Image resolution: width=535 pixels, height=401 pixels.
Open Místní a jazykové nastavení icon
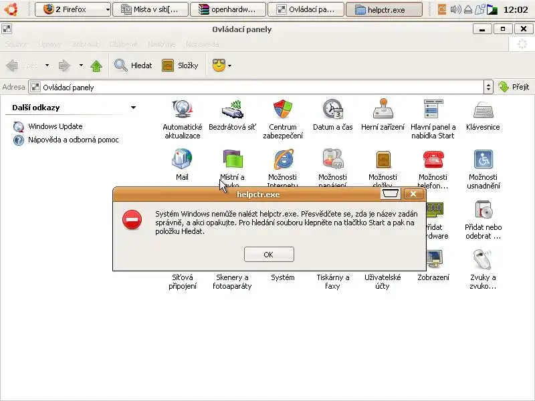click(232, 167)
